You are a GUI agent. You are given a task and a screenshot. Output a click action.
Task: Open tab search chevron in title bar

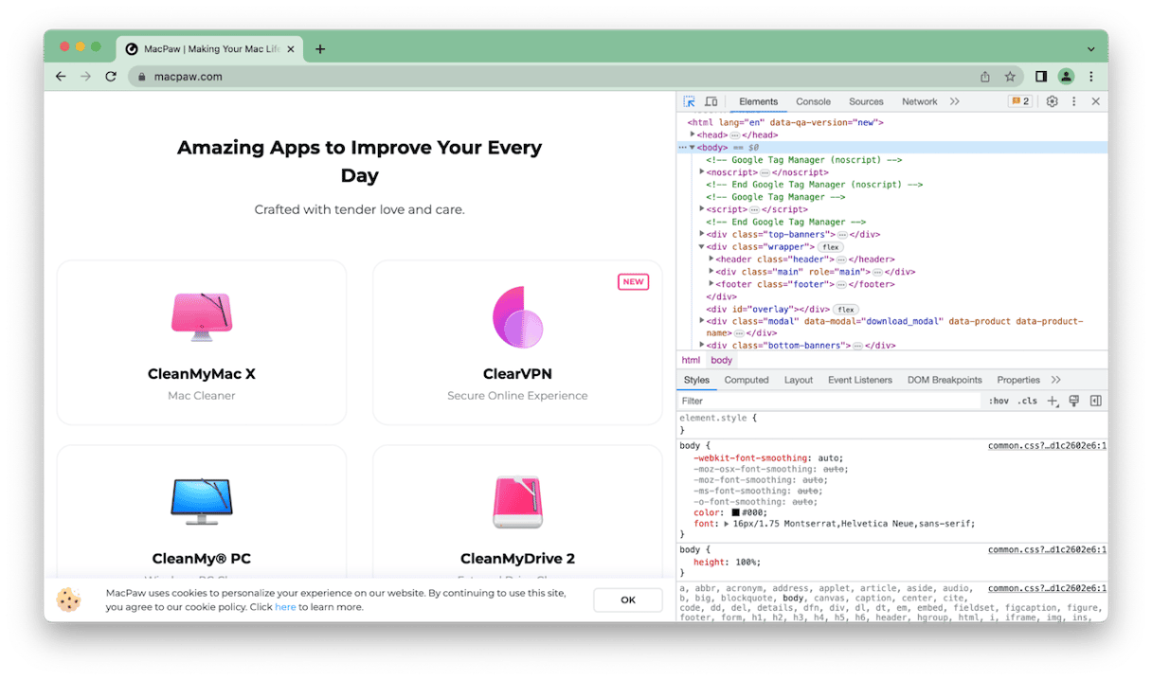pos(1091,49)
